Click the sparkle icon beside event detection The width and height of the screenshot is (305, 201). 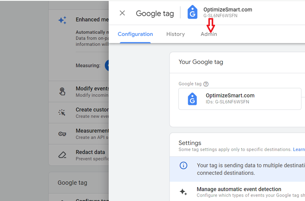click(x=183, y=192)
